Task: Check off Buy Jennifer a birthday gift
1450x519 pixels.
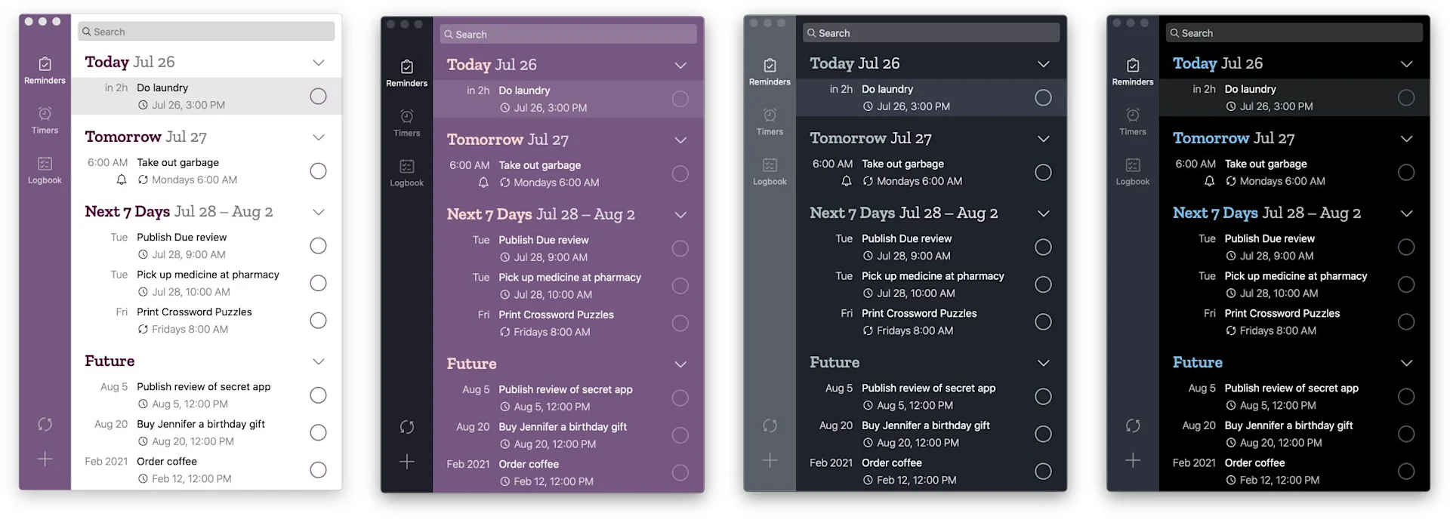Action: (x=318, y=432)
